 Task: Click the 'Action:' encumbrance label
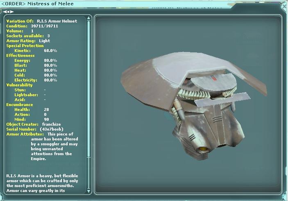(x=22, y=114)
